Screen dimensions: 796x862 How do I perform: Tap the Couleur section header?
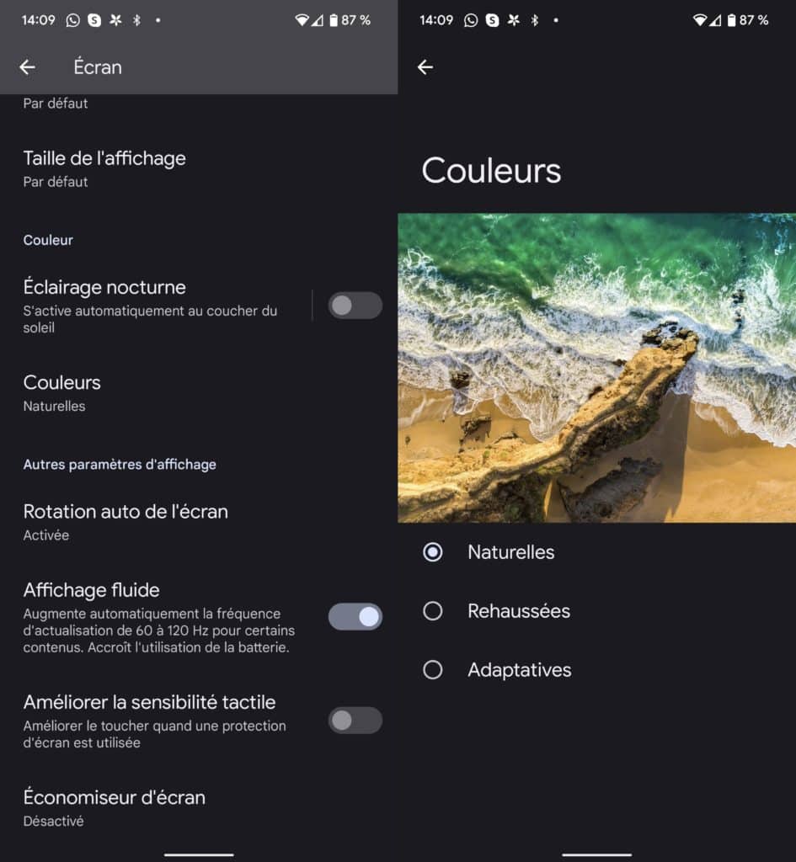point(48,240)
